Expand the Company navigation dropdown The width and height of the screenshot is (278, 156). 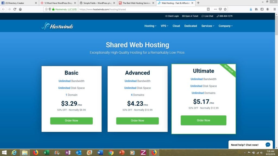(226, 26)
